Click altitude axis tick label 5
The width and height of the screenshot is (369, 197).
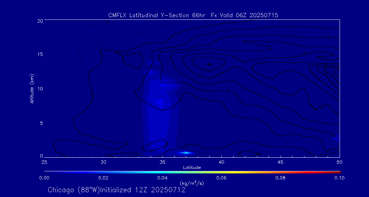tap(41, 123)
